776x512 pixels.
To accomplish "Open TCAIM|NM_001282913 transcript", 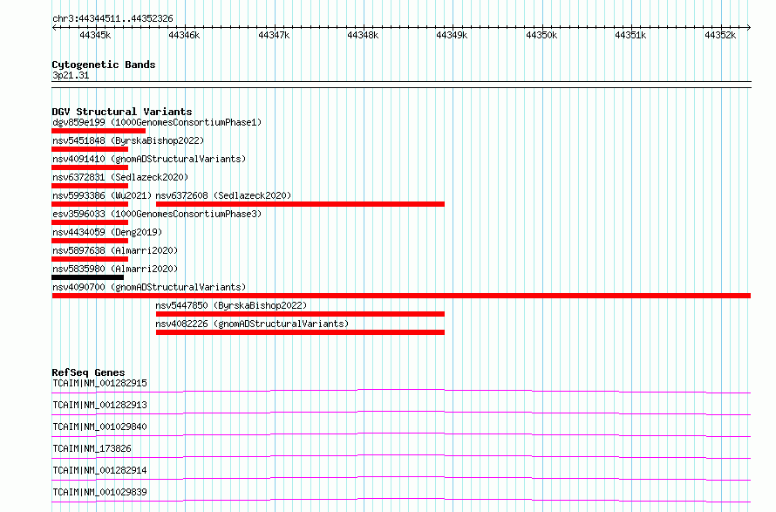I will [99, 405].
